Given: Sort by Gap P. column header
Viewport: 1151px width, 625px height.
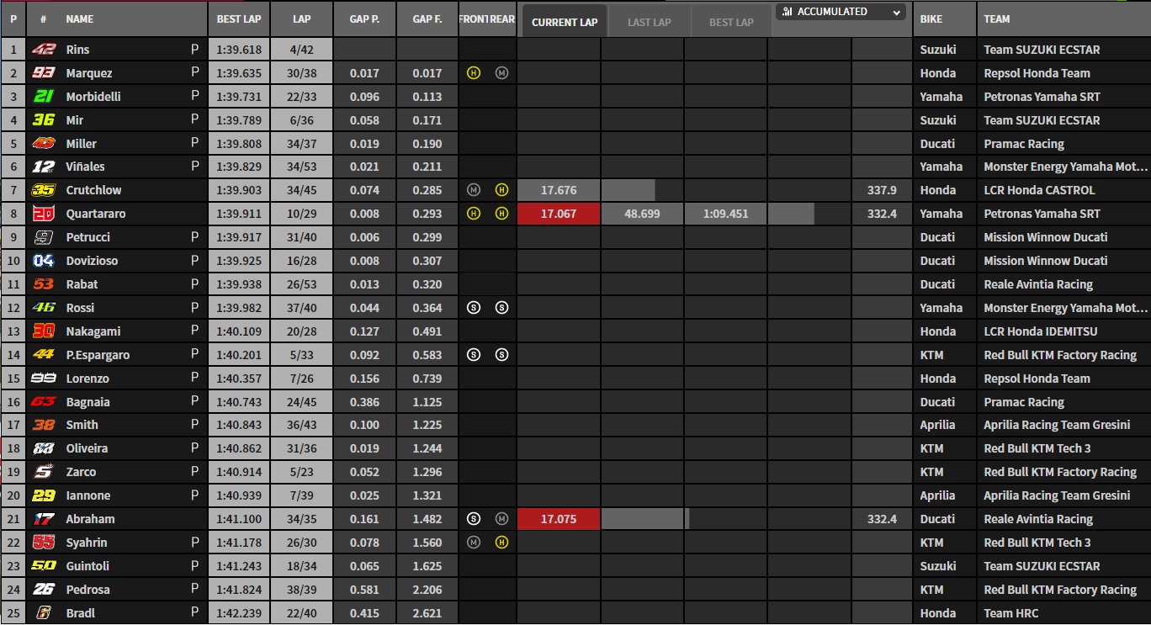Looking at the screenshot, I should tap(364, 19).
